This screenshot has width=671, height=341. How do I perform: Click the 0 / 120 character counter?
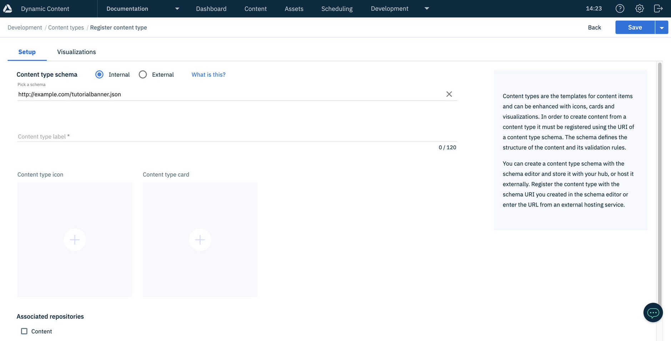tap(448, 148)
